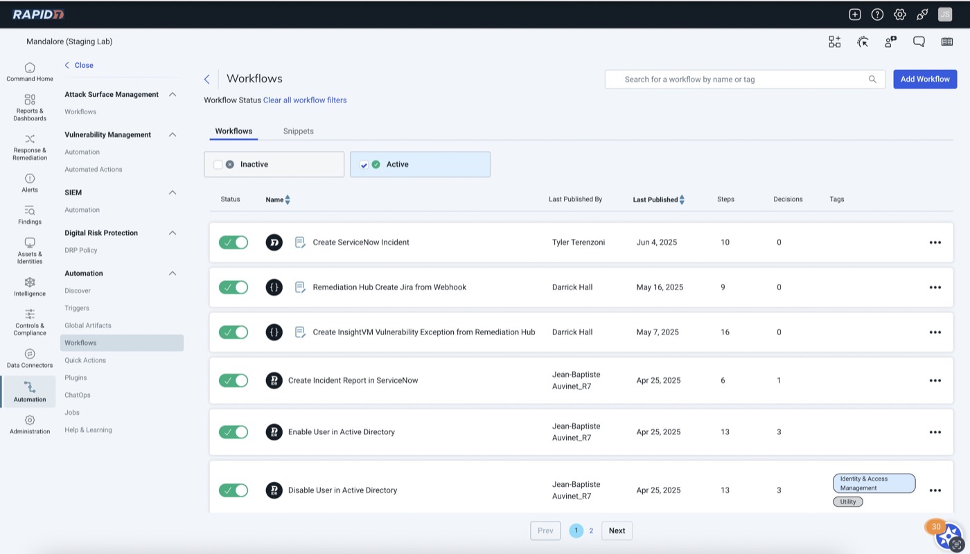Open more options for Enable User in Active Directory
The image size is (970, 554).
click(935, 432)
